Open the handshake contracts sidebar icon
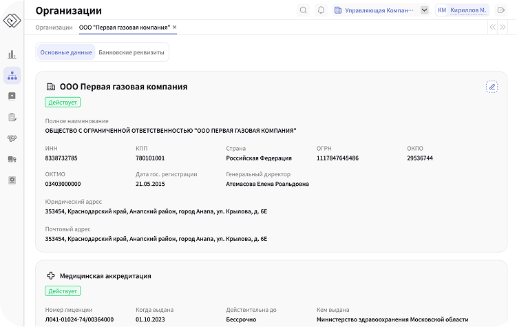Viewport: 517px width, 327px height. (x=12, y=138)
